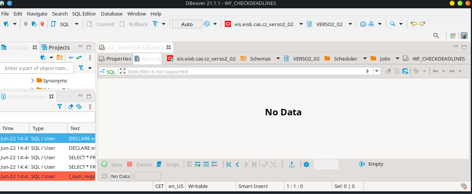Screen dimensions: 472x194
Task: Open the Window menu
Action: click(x=136, y=14)
